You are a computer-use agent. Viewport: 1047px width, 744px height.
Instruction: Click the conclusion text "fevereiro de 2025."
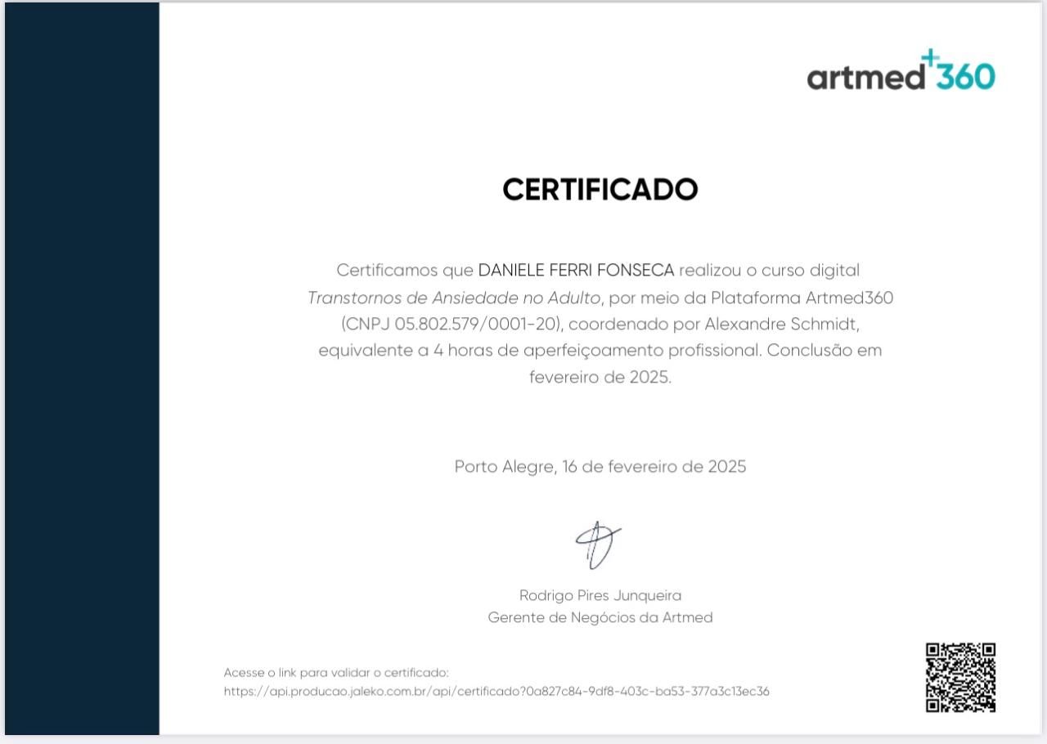[600, 378]
